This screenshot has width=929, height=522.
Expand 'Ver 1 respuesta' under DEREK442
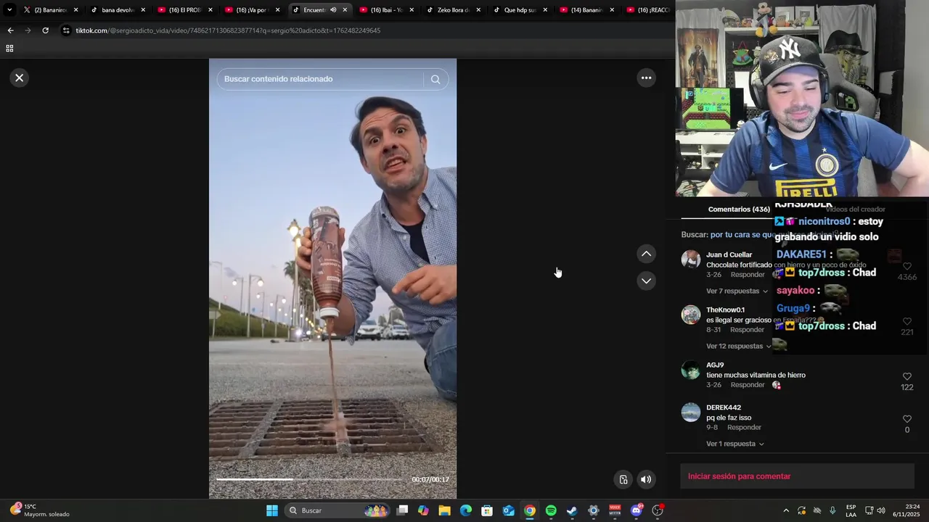734,444
